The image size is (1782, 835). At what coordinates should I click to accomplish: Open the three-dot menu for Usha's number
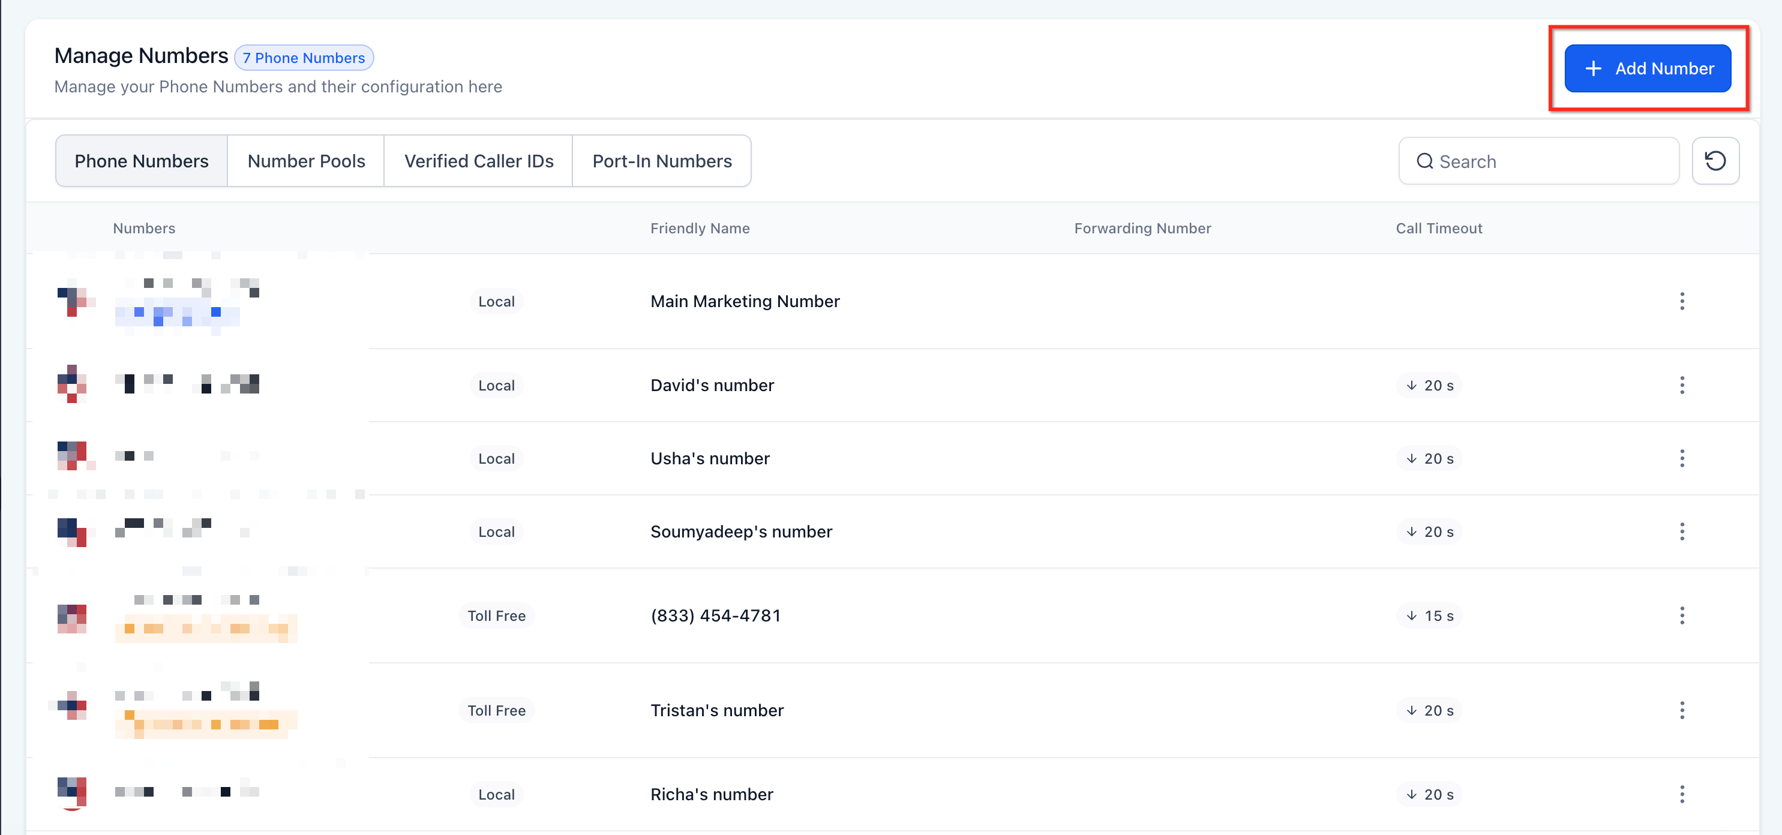(x=1682, y=459)
